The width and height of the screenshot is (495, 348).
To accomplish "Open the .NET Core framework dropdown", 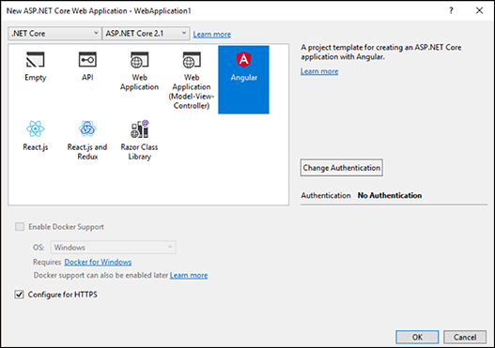I will (x=54, y=34).
